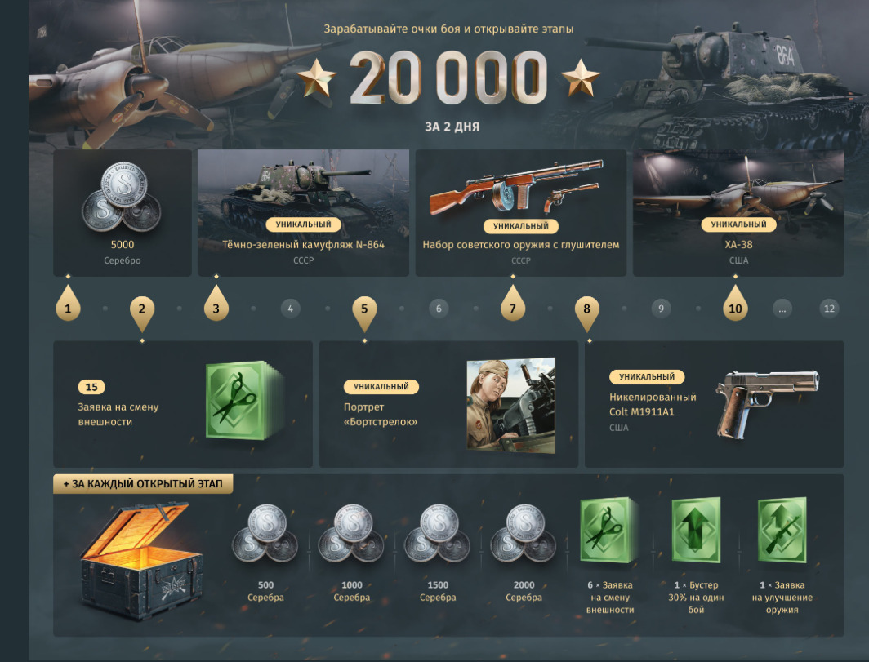This screenshot has width=869, height=662.
Task: Expand hidden stages via the ellipsis marker
Action: (782, 309)
